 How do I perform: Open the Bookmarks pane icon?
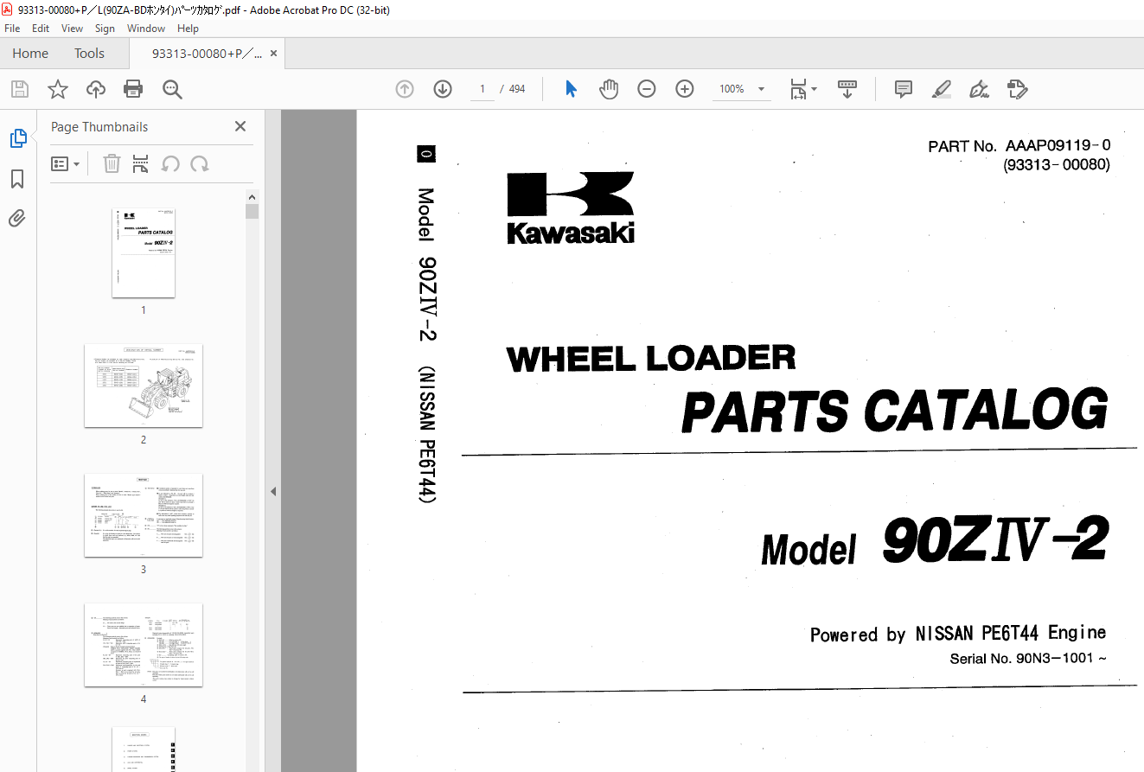coord(17,179)
